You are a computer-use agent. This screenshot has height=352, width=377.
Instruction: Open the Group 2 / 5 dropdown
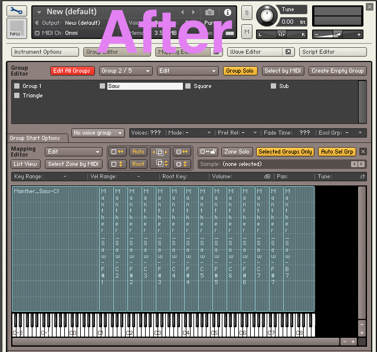coord(124,71)
